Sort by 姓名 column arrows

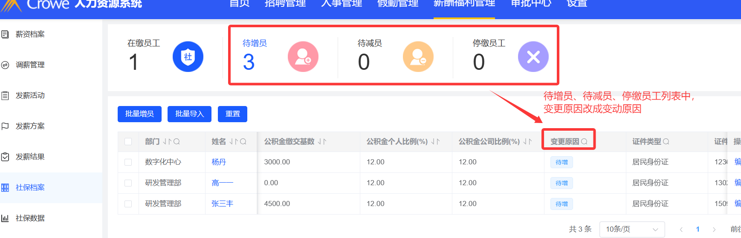pos(234,141)
